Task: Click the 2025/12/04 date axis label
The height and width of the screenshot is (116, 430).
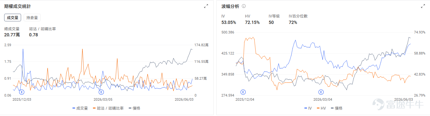Action: coord(245,99)
